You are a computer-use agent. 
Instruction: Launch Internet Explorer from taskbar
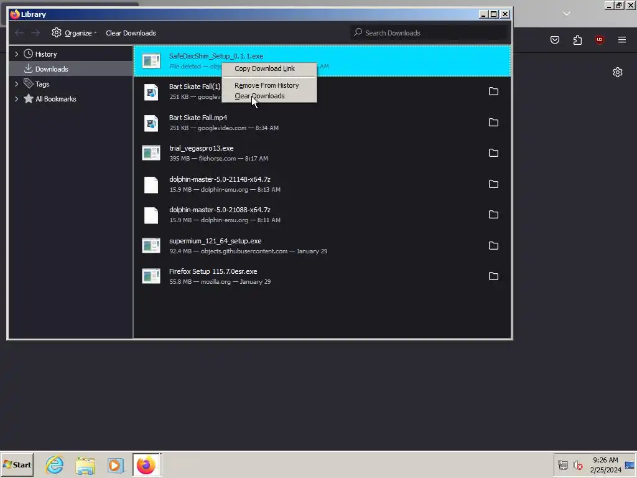[55, 464]
